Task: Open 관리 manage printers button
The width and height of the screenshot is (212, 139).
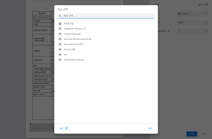Action: coord(64,128)
